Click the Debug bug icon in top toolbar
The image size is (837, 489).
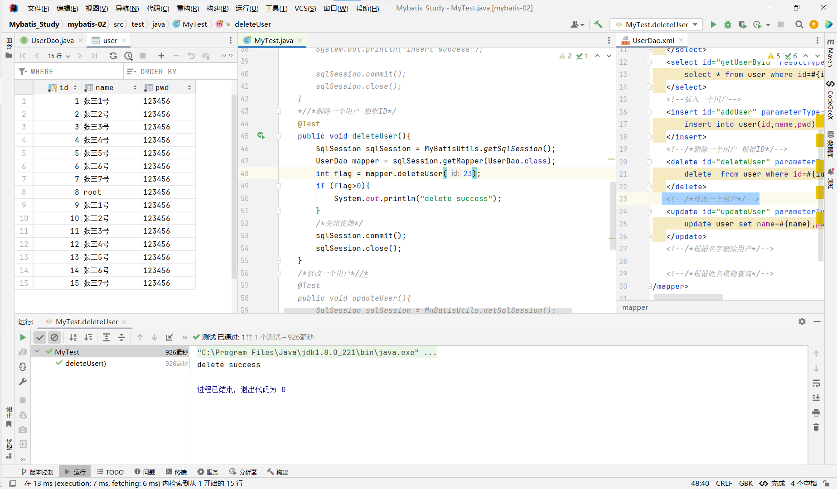[727, 24]
